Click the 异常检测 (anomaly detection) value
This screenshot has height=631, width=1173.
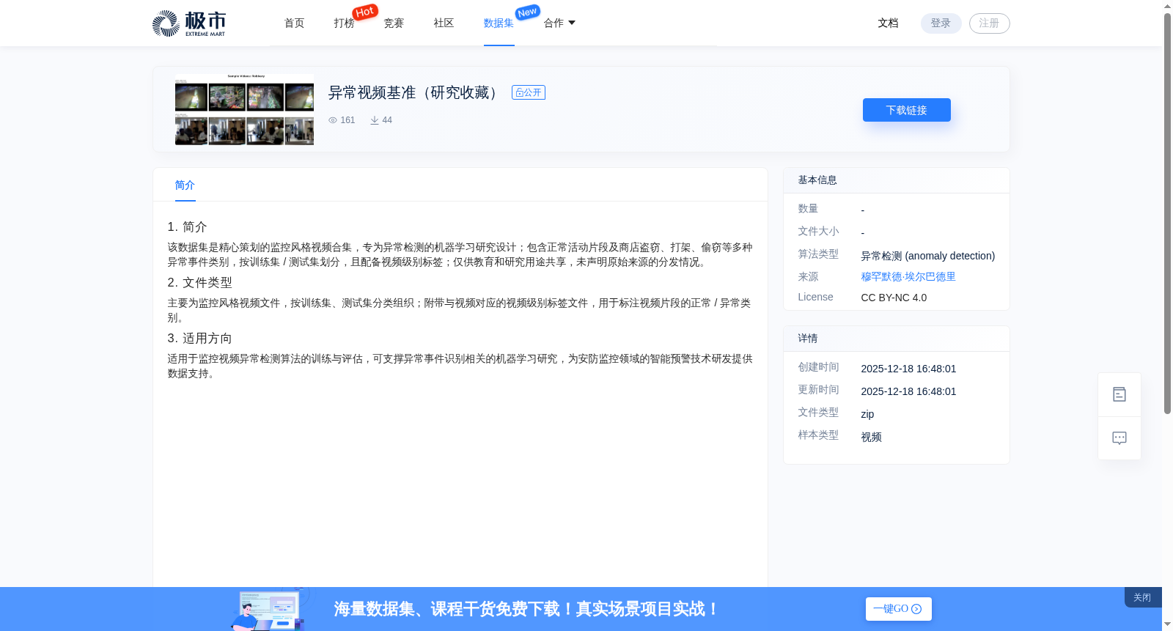[x=928, y=256]
